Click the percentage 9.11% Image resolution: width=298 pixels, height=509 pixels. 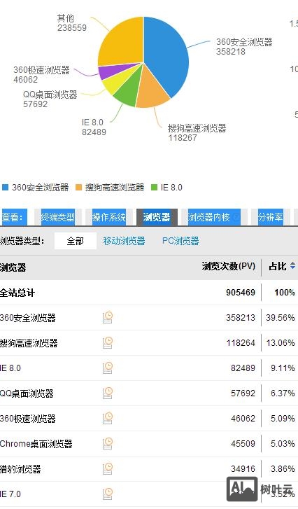coord(283,368)
